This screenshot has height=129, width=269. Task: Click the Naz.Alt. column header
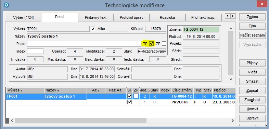tap(116, 90)
